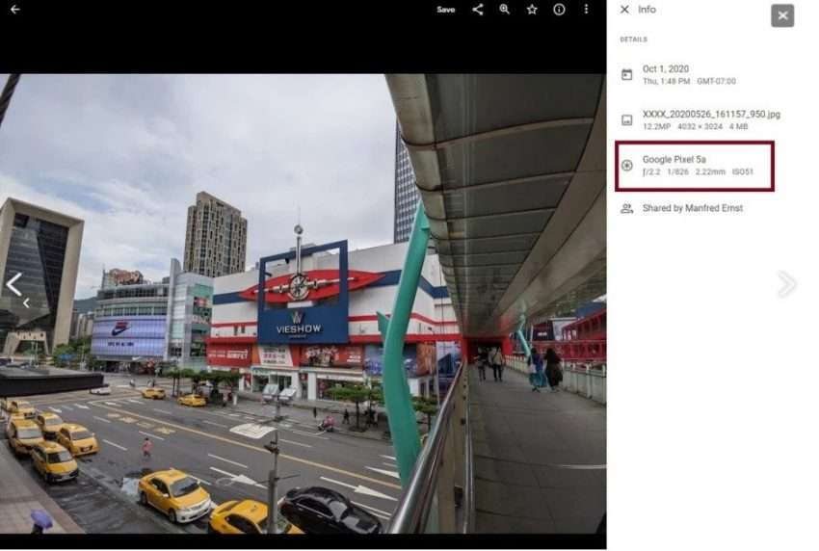Click the DETAILS section label
This screenshot has width=819, height=551.
point(634,39)
